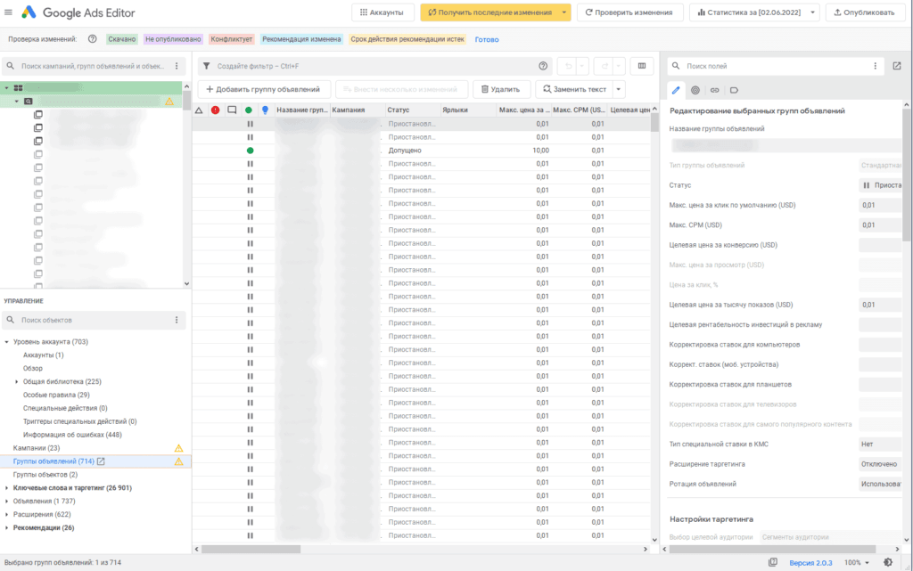Viewport: 913px width, 571px height.
Task: Click the Аккаунты button
Action: (382, 12)
